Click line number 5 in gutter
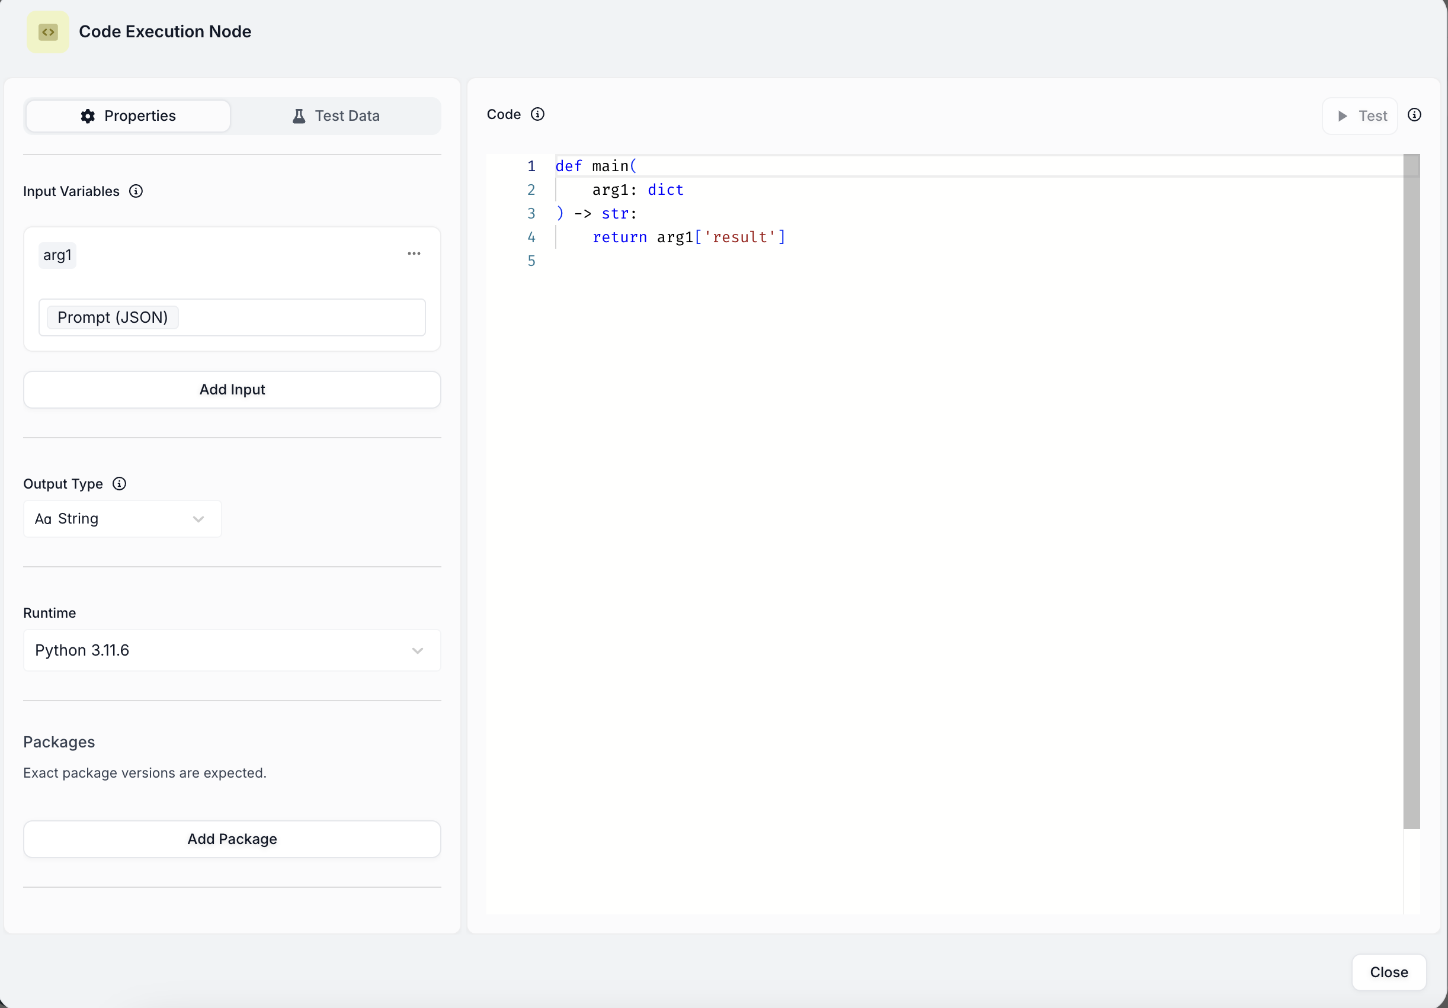1448x1008 pixels. [531, 261]
